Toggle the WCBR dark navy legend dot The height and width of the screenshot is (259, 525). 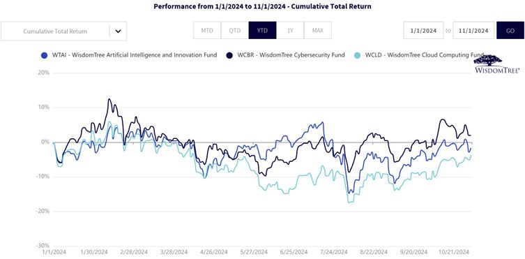click(x=229, y=55)
